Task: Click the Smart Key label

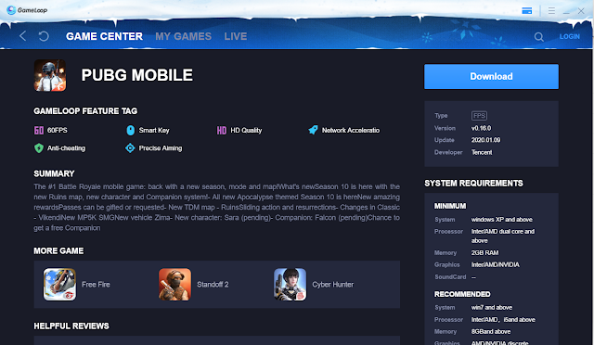Action: (x=154, y=130)
